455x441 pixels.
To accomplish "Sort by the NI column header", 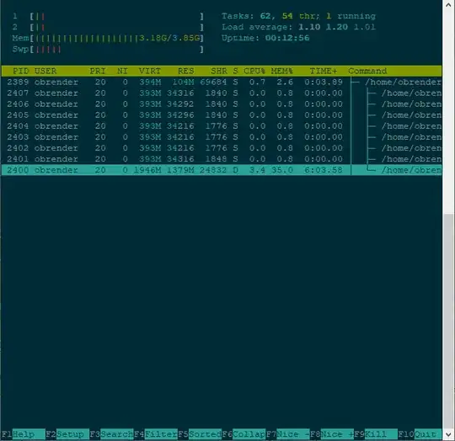I will coord(122,71).
